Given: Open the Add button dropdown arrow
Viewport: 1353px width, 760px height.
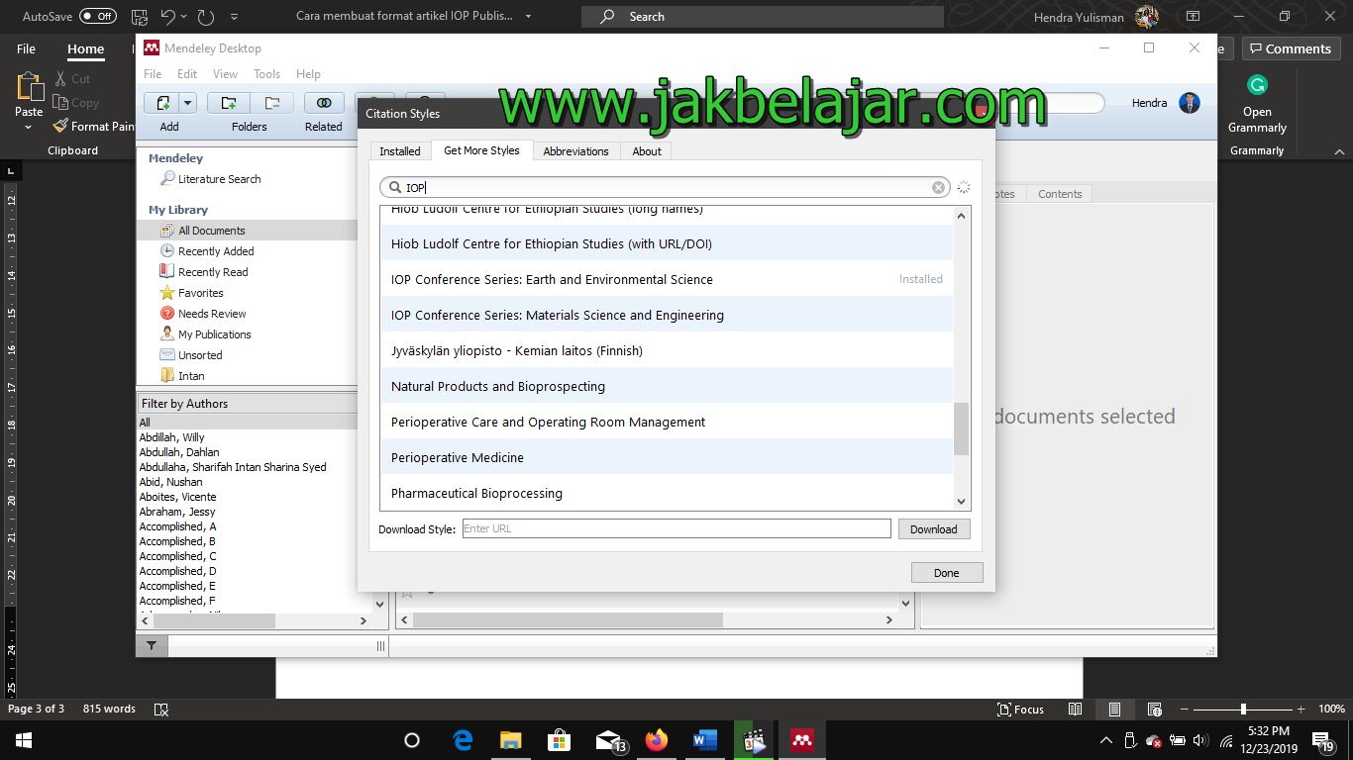Looking at the screenshot, I should click(188, 103).
